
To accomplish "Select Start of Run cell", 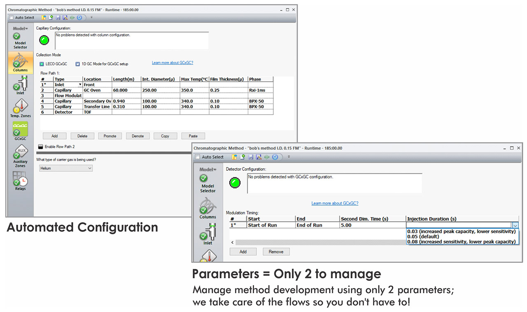I will click(271, 225).
